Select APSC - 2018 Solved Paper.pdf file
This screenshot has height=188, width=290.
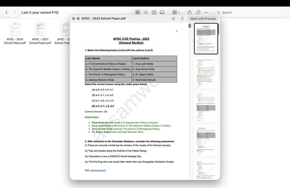coord(15,33)
